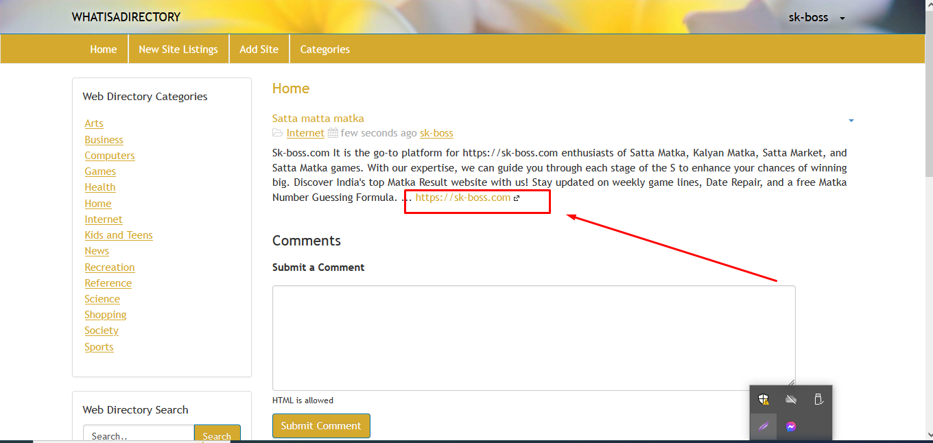Image resolution: width=933 pixels, height=443 pixels.
Task: Open the Add Site page
Action: (259, 49)
